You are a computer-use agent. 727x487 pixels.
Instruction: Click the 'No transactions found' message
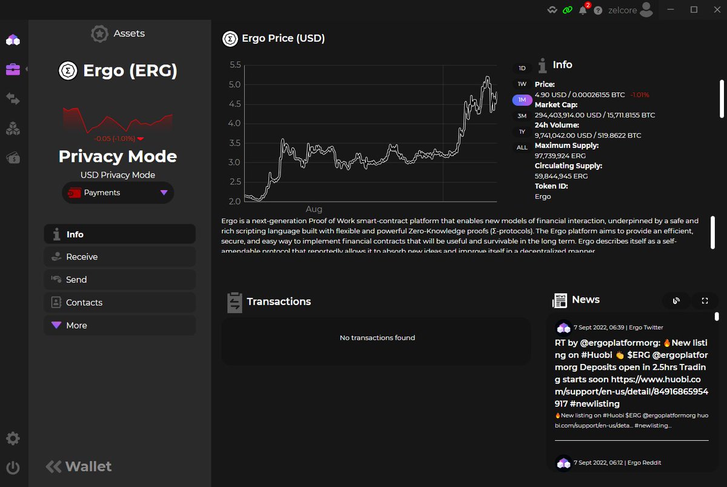pyautogui.click(x=377, y=338)
